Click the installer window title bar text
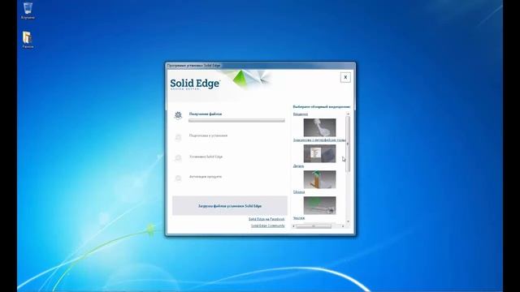Screen dimensions: 520x292 [x=193, y=66]
